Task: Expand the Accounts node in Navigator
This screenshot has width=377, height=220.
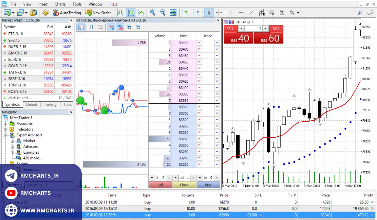Action: 5,124
